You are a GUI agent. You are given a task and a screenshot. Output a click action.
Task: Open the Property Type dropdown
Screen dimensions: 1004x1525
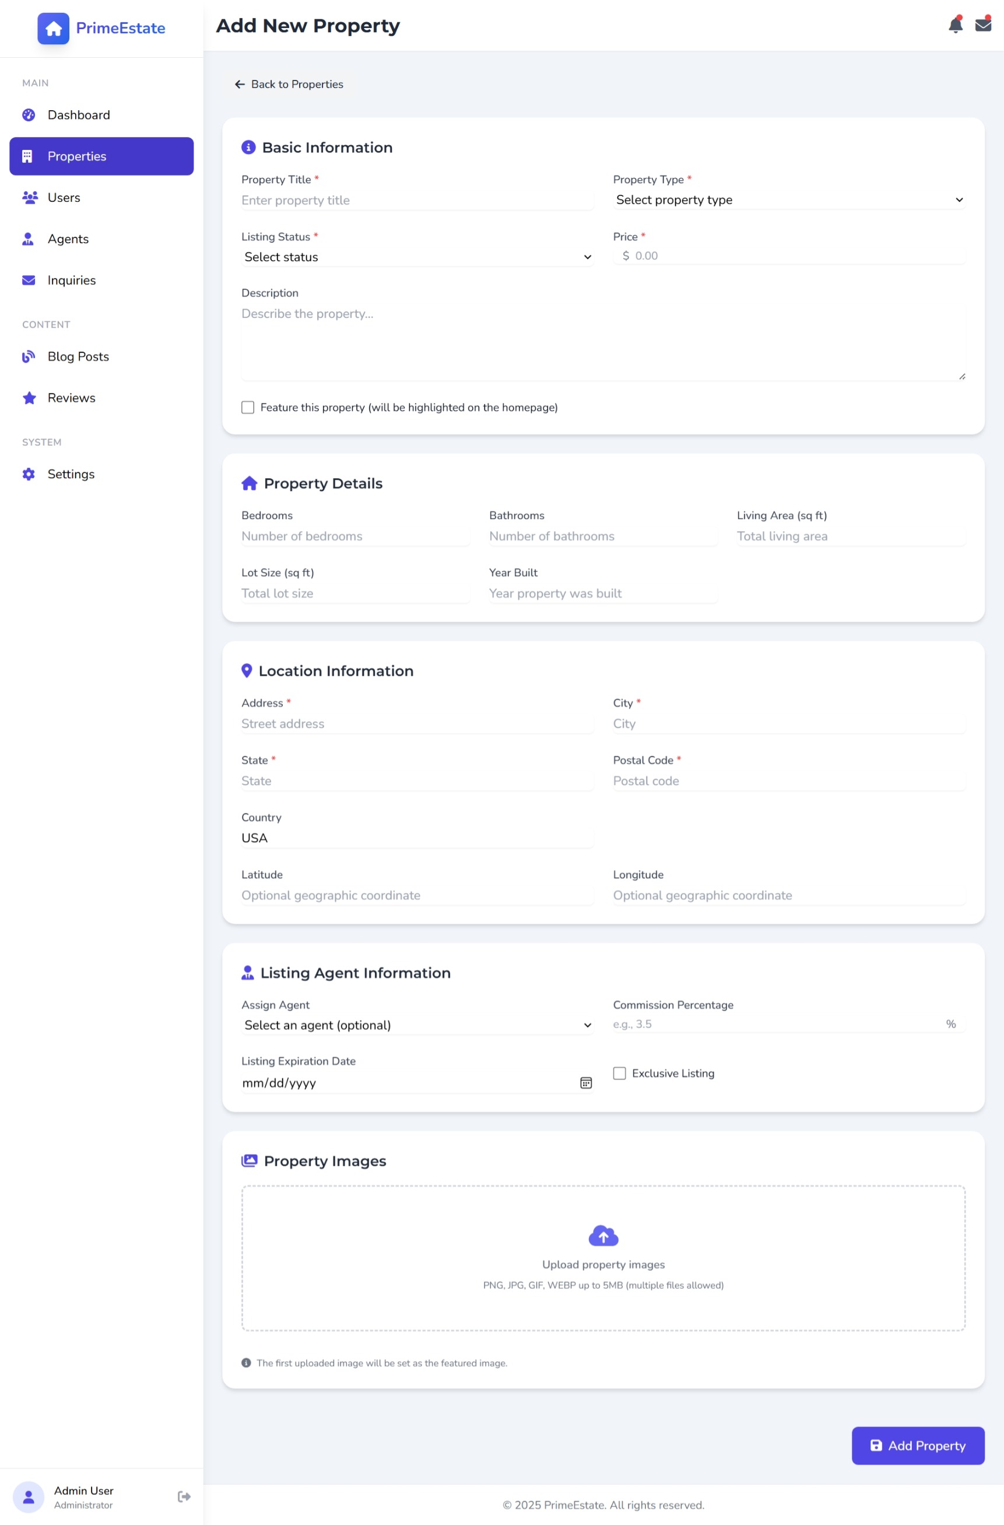789,200
